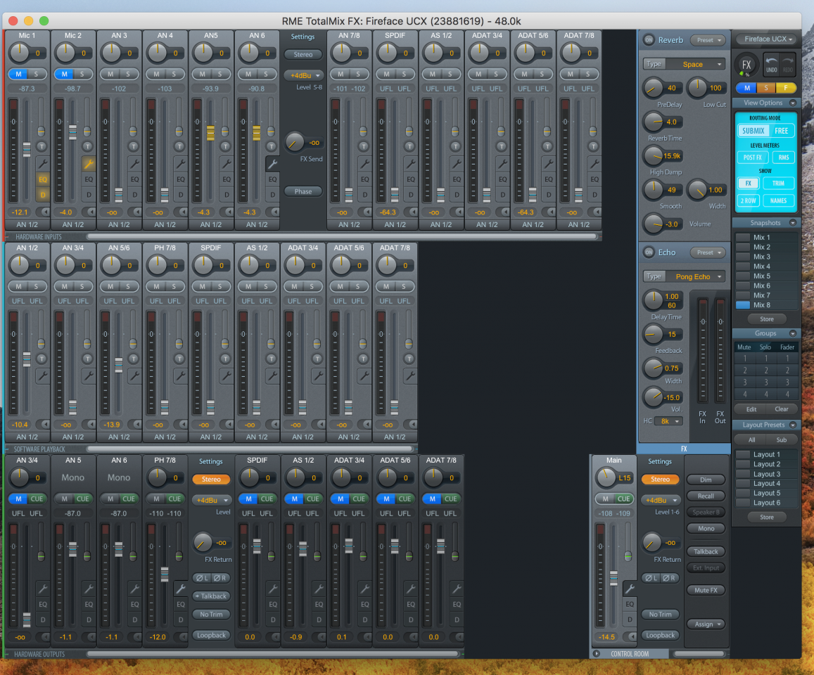
Task: Collapse the Snapshots section
Action: pyautogui.click(x=793, y=223)
